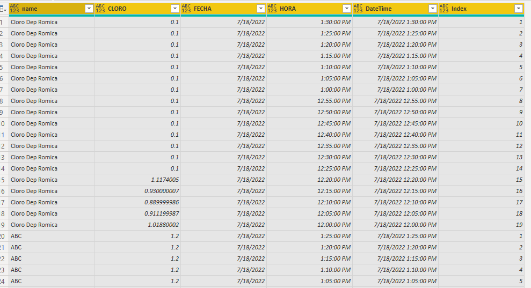Open the DateTime column filter dropdown
This screenshot has width=531, height=288.
(x=433, y=9)
